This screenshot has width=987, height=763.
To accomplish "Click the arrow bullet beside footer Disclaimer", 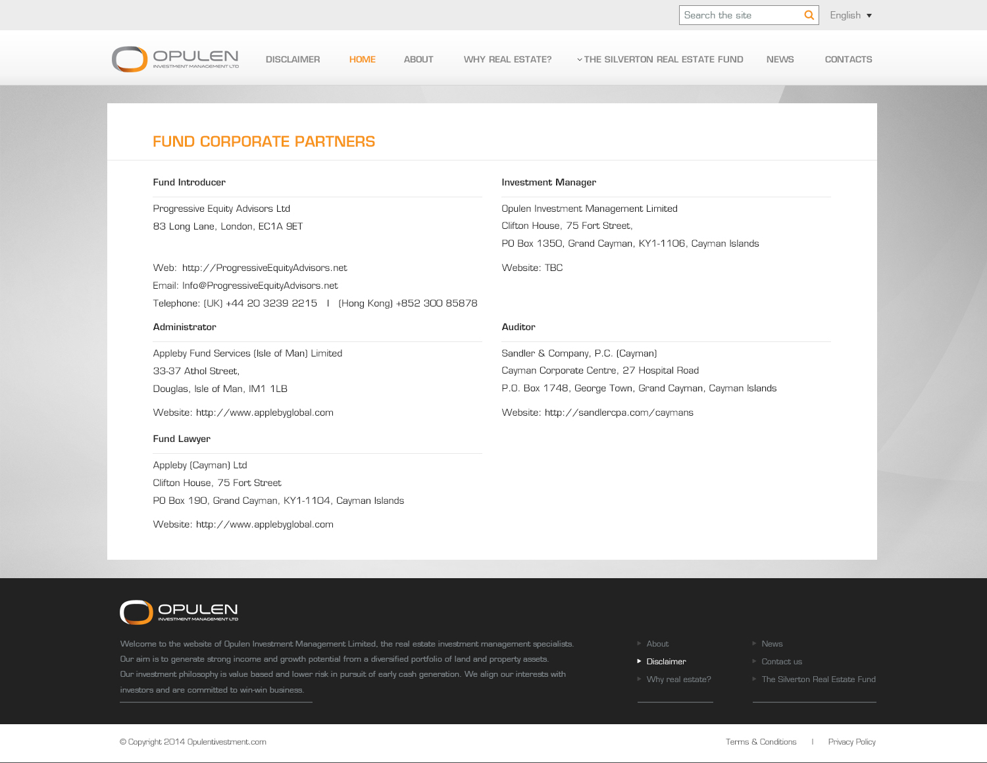I will pyautogui.click(x=639, y=661).
